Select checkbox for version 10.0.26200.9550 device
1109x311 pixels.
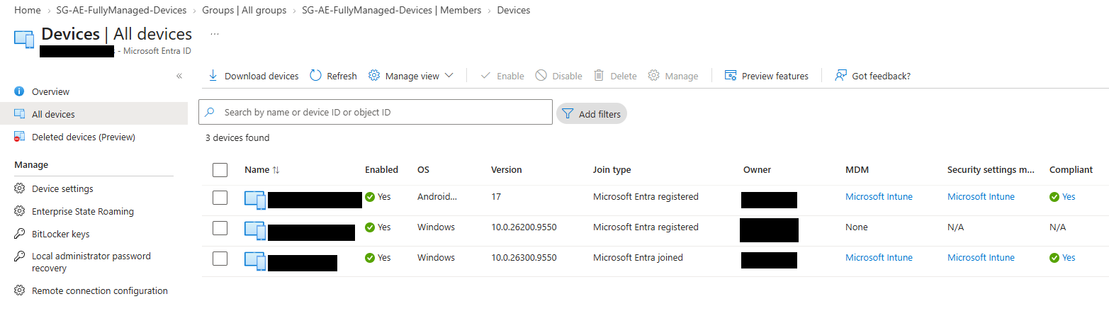(220, 227)
